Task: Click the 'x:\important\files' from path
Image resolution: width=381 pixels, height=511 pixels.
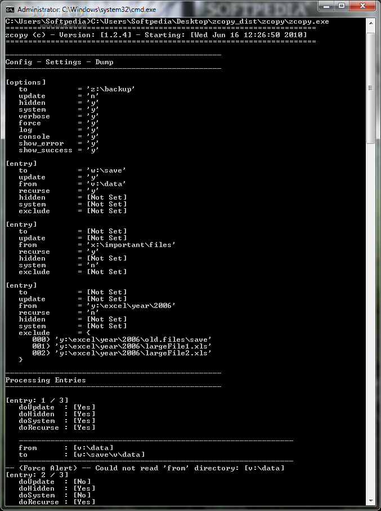Action: pos(131,245)
